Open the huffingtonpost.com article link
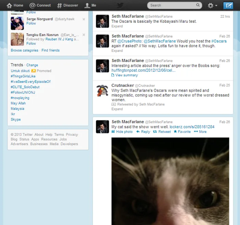The width and height of the screenshot is (240, 225). pos(143,70)
